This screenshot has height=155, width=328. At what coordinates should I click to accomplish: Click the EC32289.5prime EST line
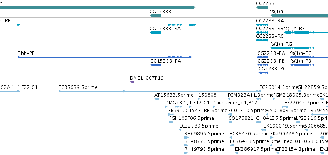click(222, 130)
